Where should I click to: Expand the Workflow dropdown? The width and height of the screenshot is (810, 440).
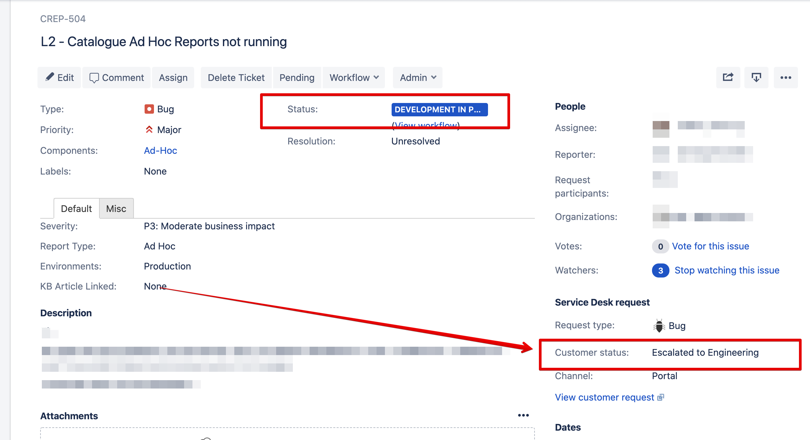pyautogui.click(x=354, y=78)
